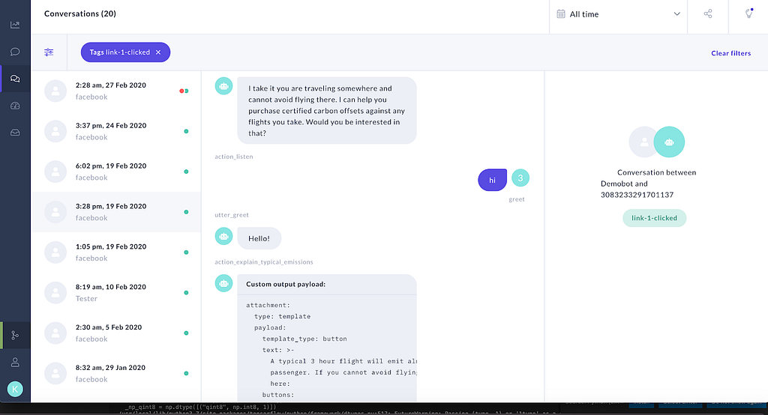
Task: Open conversation from 6:02 pm, 19 Feb 2020
Action: tap(116, 172)
